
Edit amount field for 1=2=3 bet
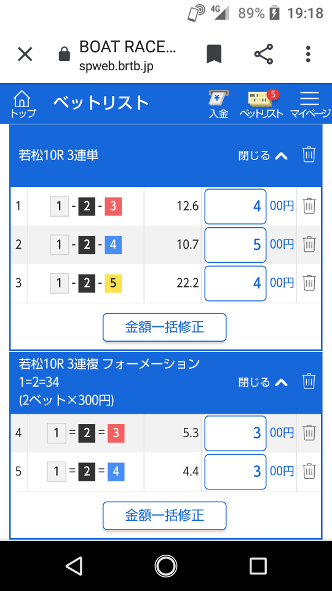click(x=235, y=433)
